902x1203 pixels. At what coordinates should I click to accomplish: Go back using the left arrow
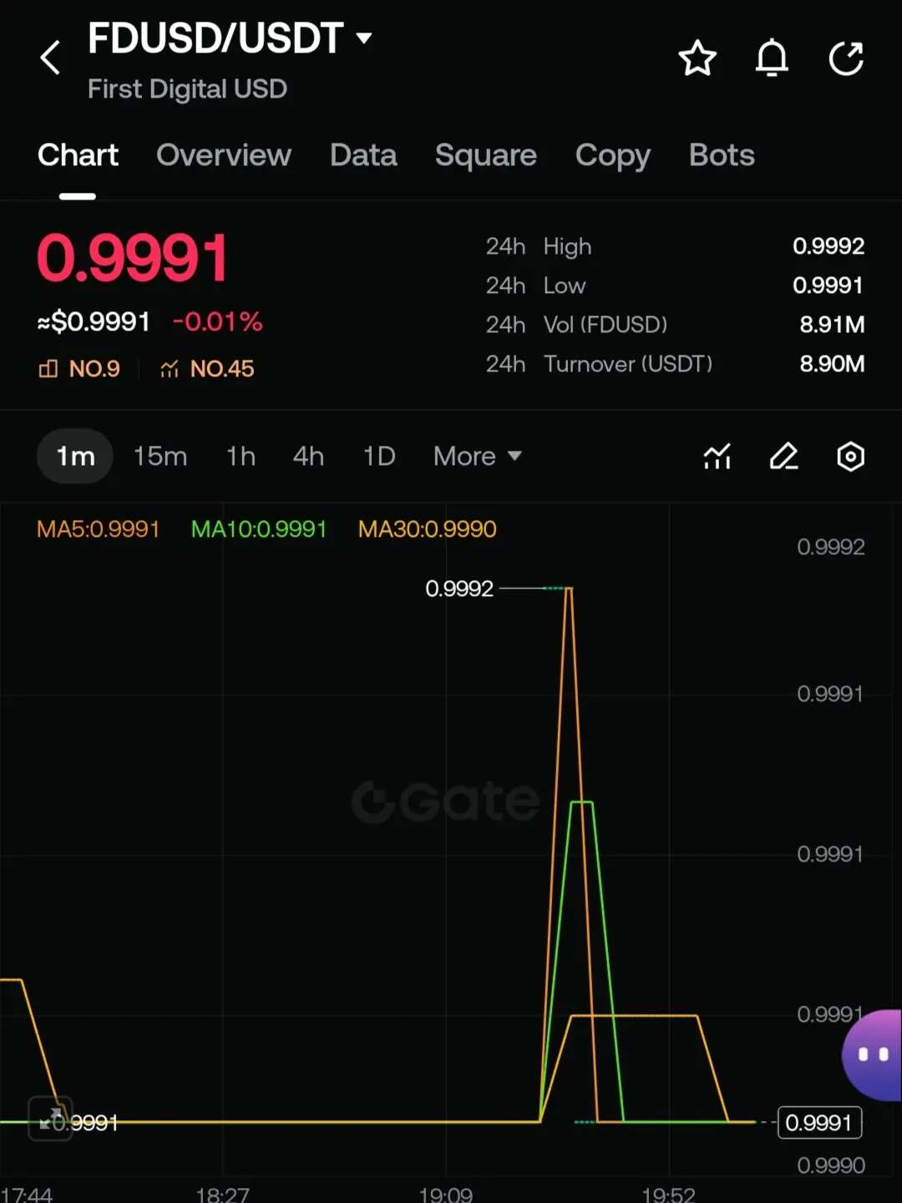click(x=51, y=58)
